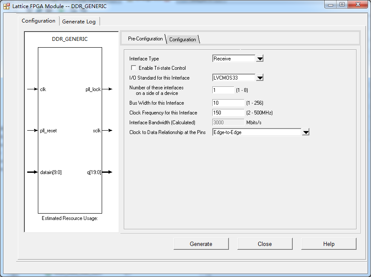Click the Clock Frequency input field
Screen dimensions: 371x277
tap(228, 113)
